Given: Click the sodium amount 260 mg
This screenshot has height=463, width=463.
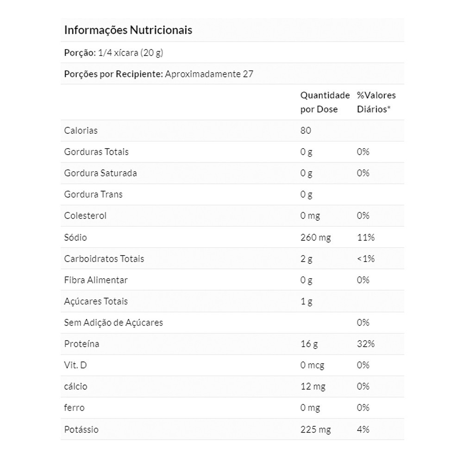Looking at the screenshot, I should point(316,238).
